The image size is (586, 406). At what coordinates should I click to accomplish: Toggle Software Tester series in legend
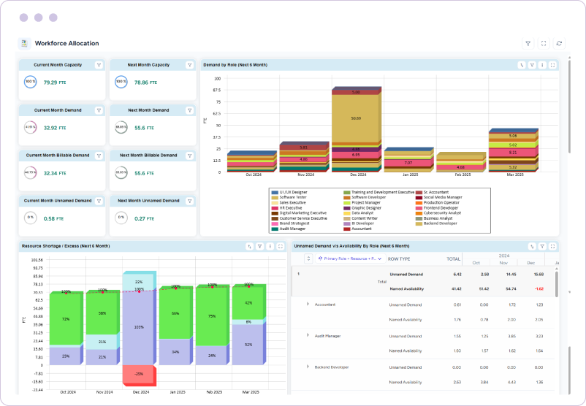click(x=289, y=197)
